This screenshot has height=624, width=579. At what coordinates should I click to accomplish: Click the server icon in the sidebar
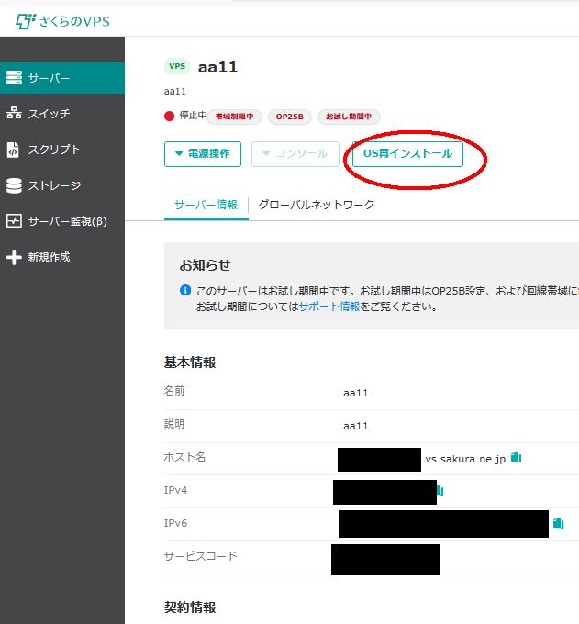click(14, 78)
